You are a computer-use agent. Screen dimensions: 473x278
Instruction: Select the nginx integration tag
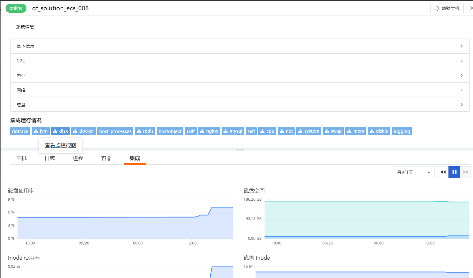[x=209, y=131]
